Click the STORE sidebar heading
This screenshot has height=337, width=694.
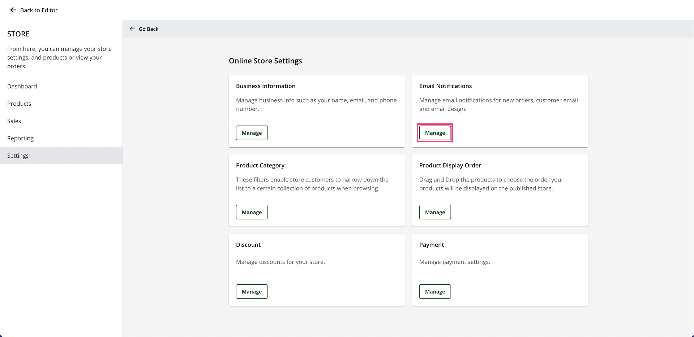point(18,34)
